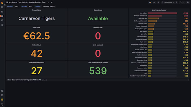The height and width of the screenshot is (107, 191).
Task: Open the Total Units ordered per Product title
Action: click(98, 62)
